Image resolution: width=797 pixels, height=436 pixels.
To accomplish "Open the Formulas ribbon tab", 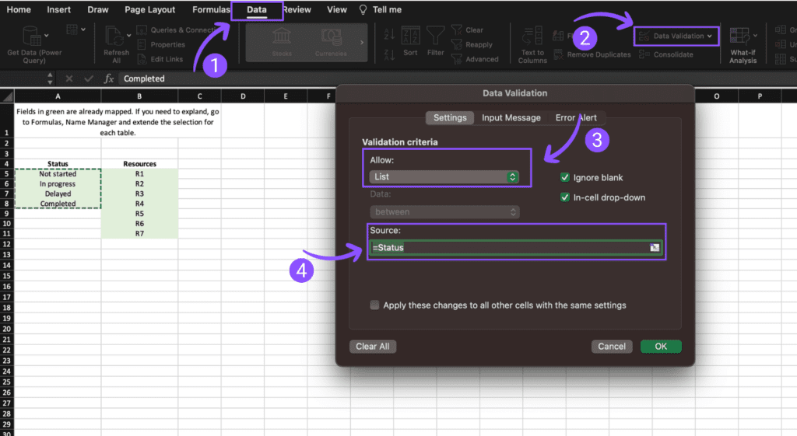I will 211,10.
